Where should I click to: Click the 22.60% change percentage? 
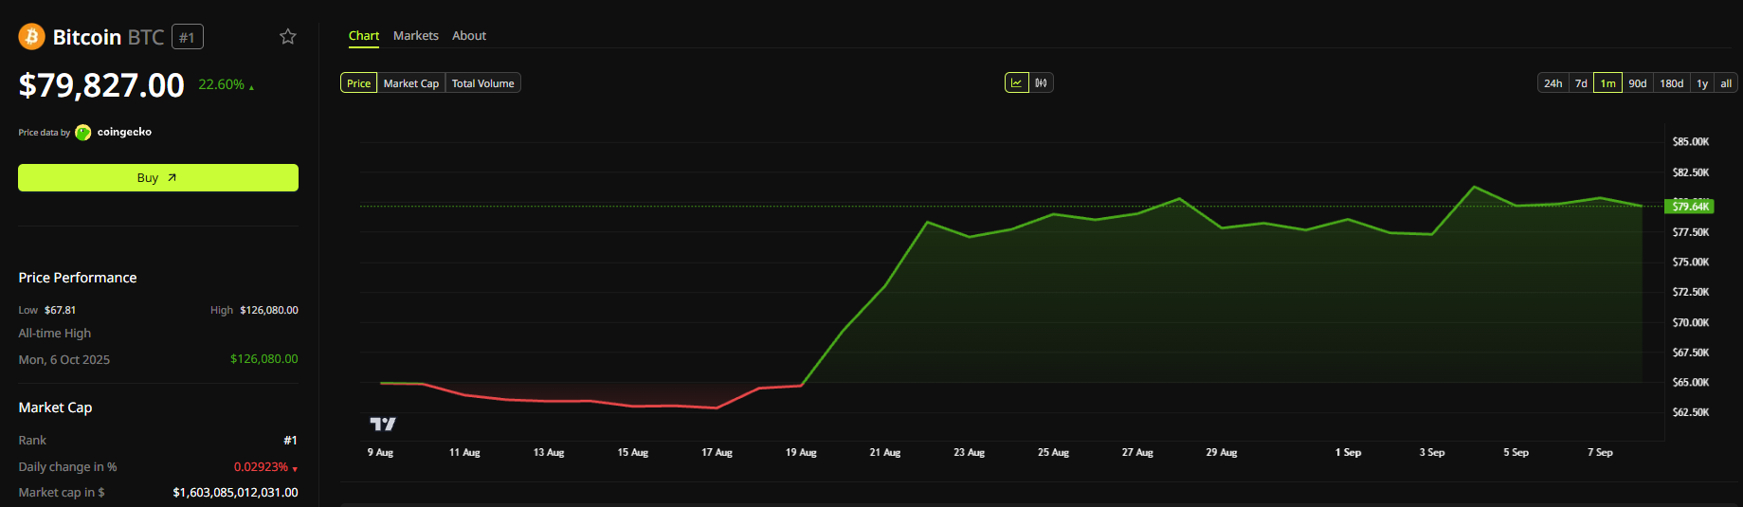coord(222,84)
